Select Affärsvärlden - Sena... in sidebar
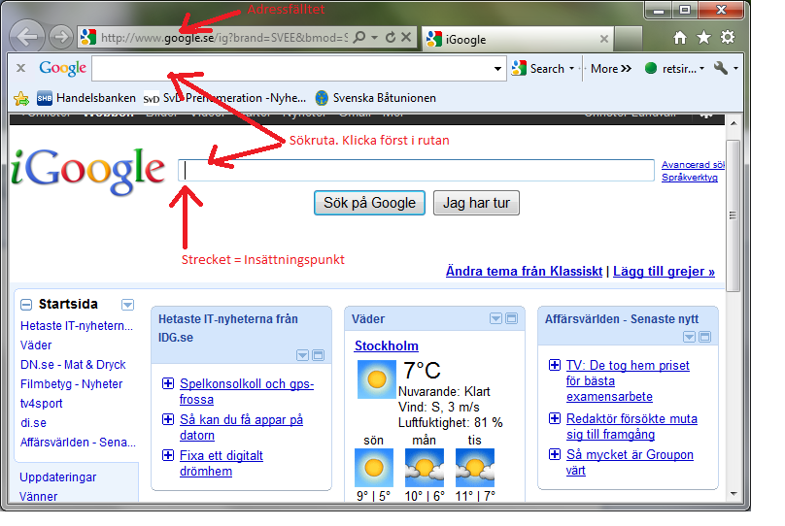 tap(78, 443)
